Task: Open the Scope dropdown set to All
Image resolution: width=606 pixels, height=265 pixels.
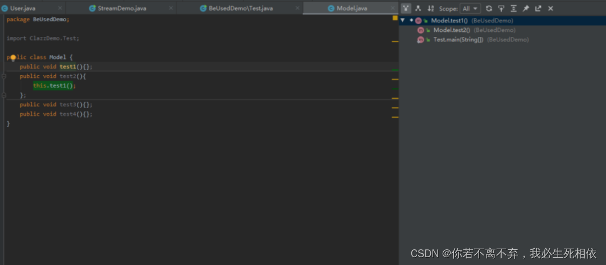Action: click(470, 8)
